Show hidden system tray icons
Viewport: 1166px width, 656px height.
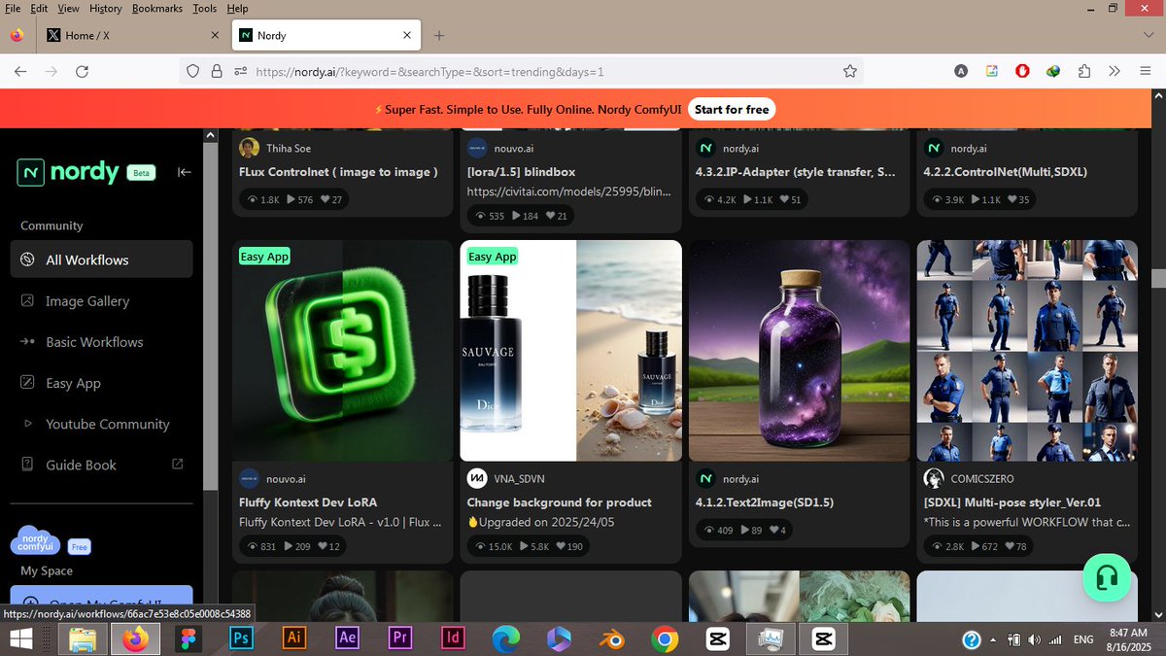[992, 640]
